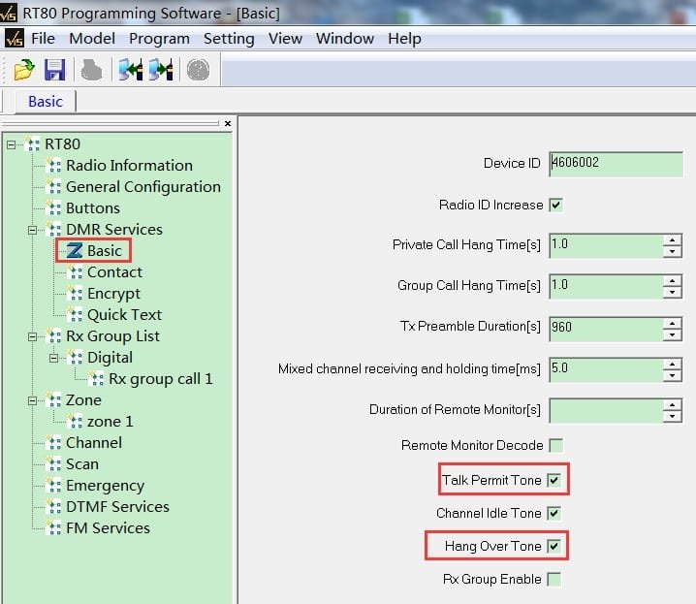Select Contact under DMR Services
696x604 pixels.
114,272
